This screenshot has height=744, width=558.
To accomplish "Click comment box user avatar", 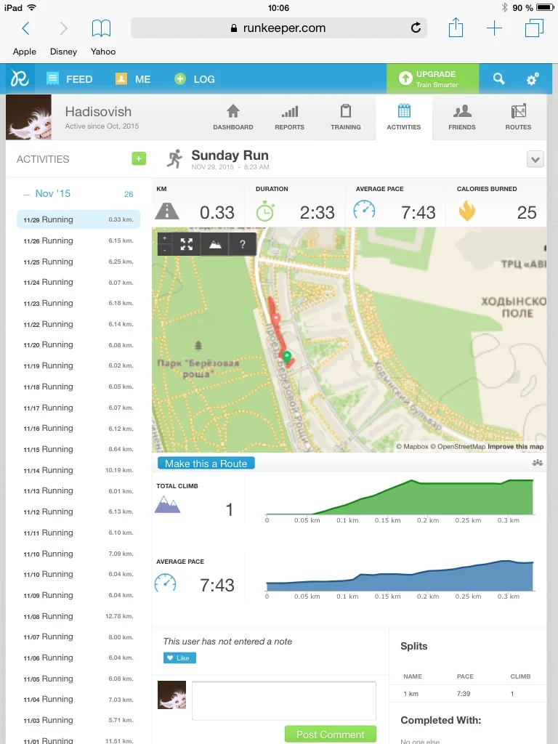I will pyautogui.click(x=171, y=695).
